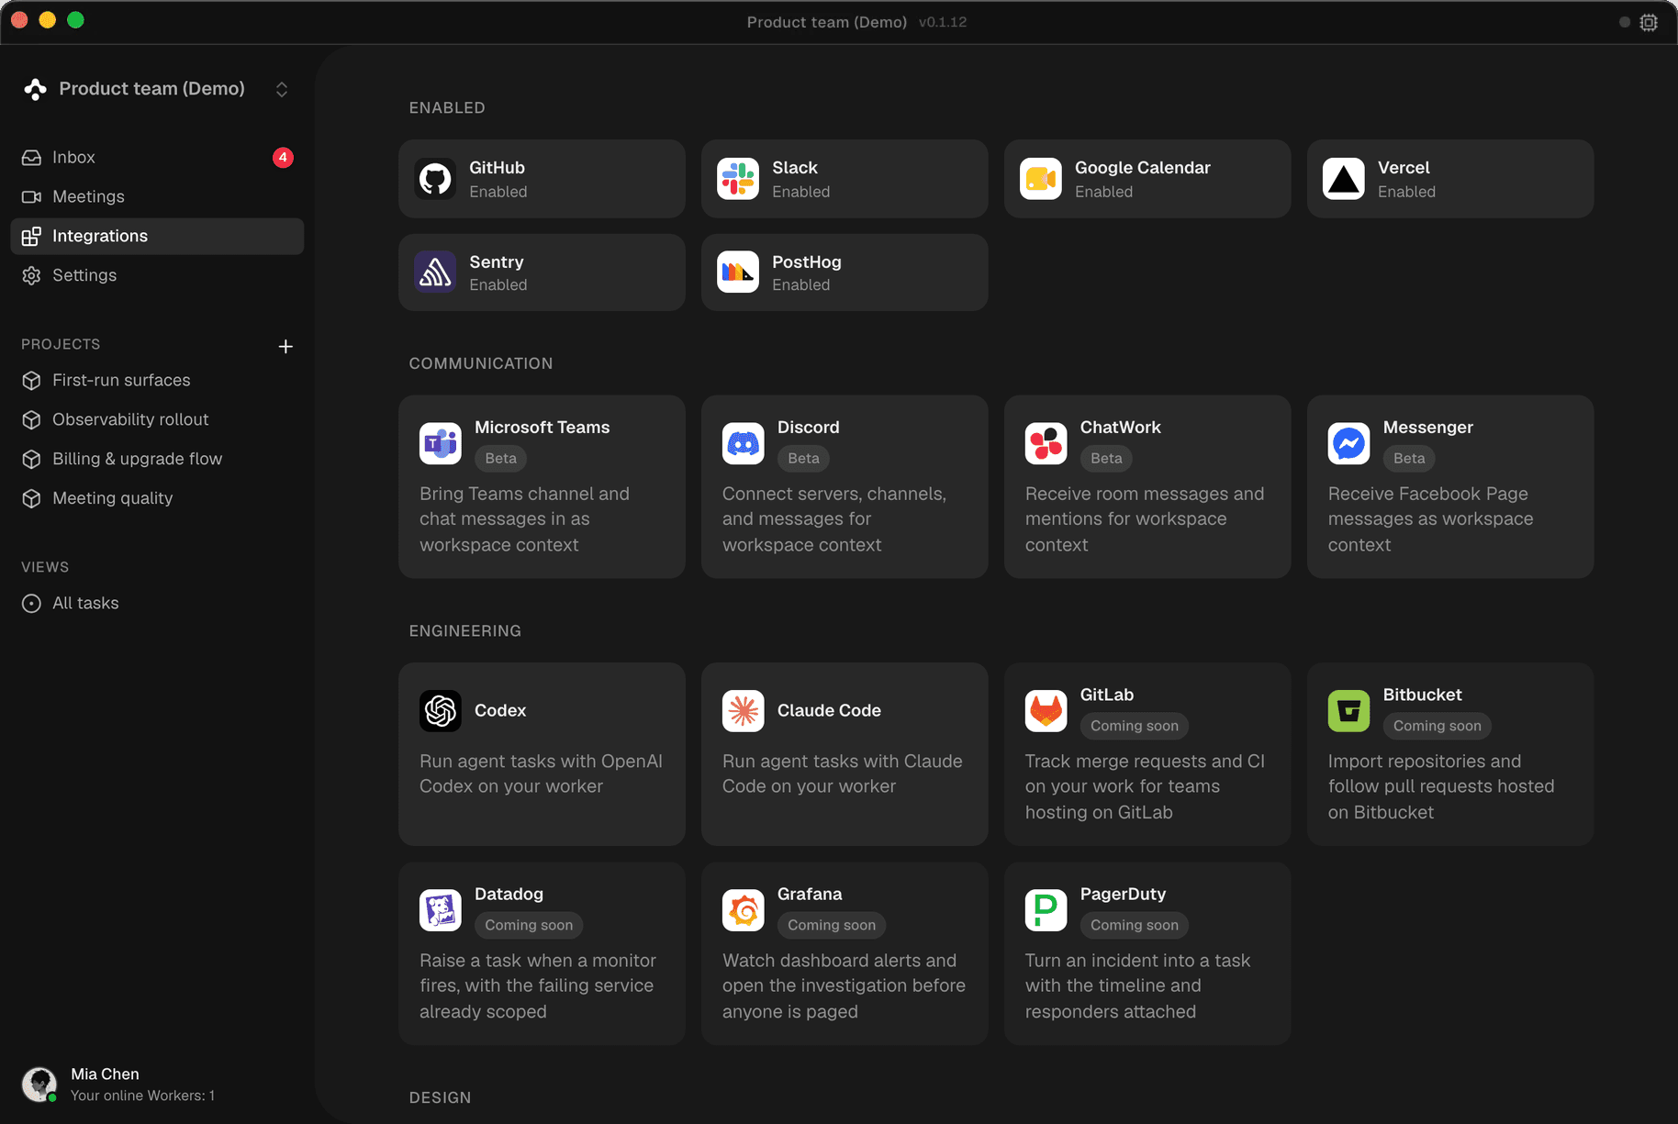Click the Sentry Enabled status text
1678x1124 pixels.
point(498,285)
